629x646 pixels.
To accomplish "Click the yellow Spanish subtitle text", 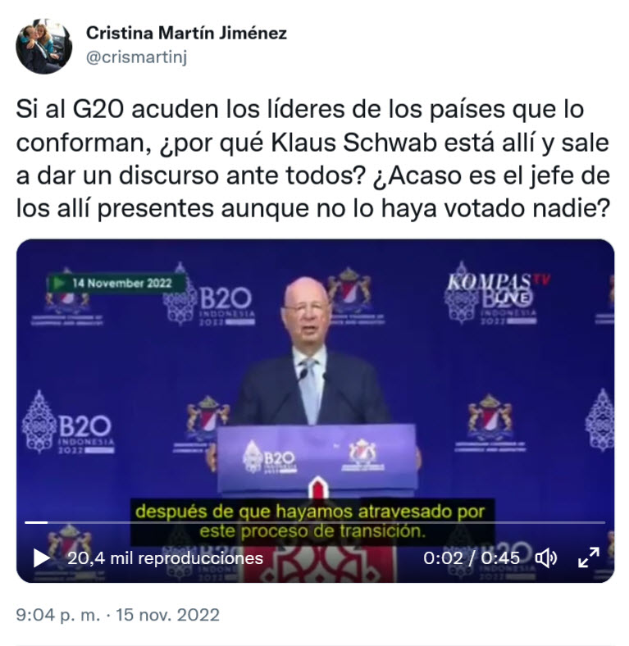I will 312,521.
